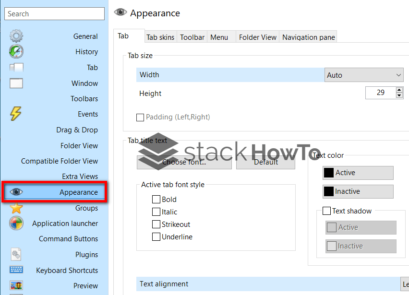Open Events via the lightning bolt icon
Viewport: 409px width, 295px height.
pos(16,114)
